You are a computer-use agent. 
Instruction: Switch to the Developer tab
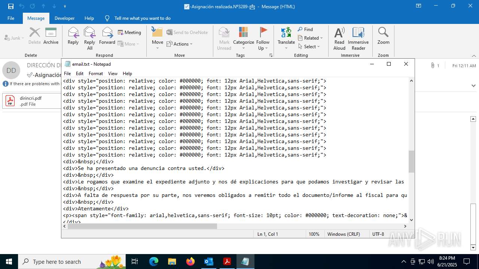pyautogui.click(x=64, y=18)
